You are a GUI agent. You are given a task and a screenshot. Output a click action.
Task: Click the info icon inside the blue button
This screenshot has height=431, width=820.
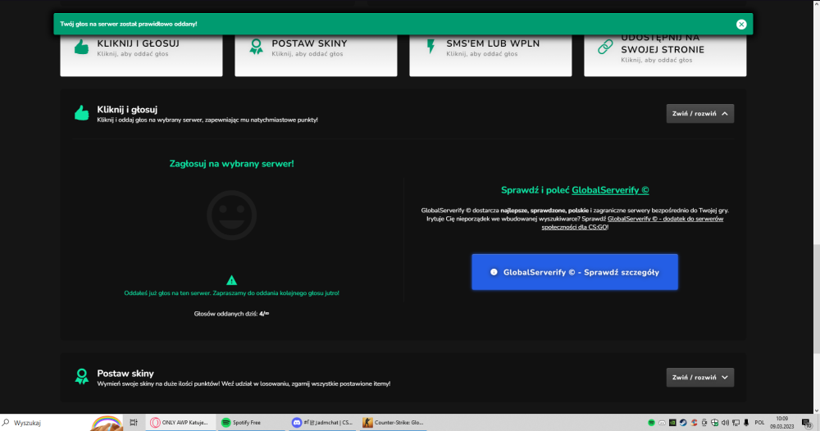[494, 272]
